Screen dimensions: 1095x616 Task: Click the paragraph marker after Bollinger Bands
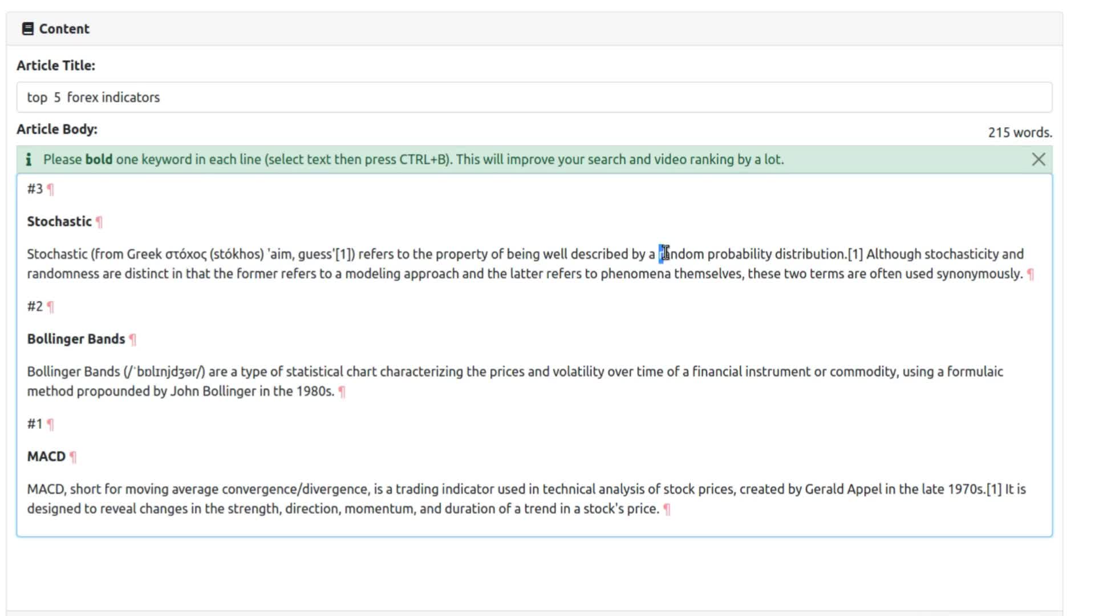(133, 338)
